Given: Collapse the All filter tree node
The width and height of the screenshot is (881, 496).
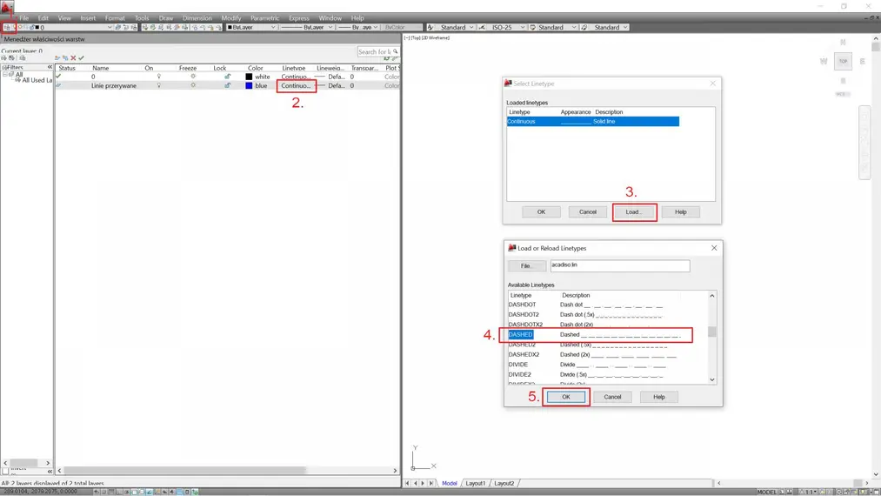Looking at the screenshot, I should pos(4,74).
